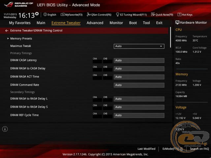Click CPU frequency value 4000 MHz
This screenshot has height=158, width=211.
[181, 40]
